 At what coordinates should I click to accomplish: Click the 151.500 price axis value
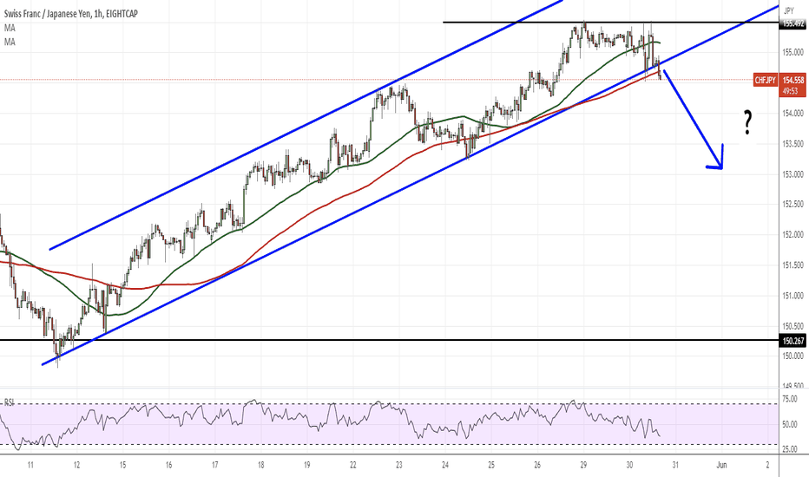pos(793,265)
